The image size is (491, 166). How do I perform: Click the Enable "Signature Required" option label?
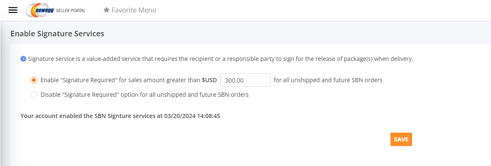click(129, 80)
